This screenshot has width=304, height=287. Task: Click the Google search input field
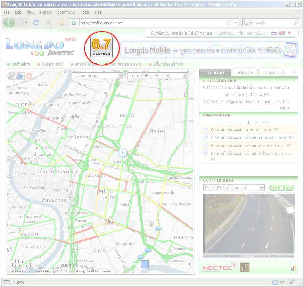click(273, 23)
